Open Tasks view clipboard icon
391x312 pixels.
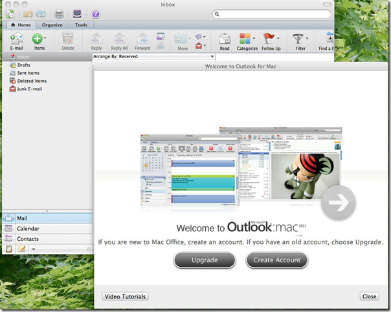click(x=8, y=249)
